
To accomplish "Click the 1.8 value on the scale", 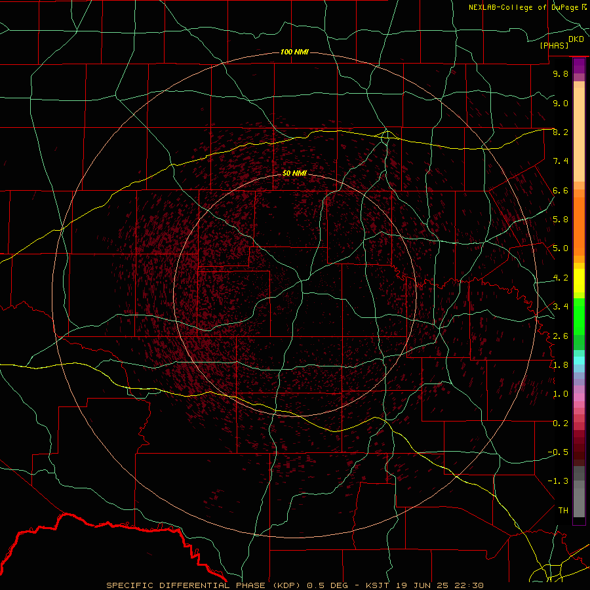I will 560,365.
